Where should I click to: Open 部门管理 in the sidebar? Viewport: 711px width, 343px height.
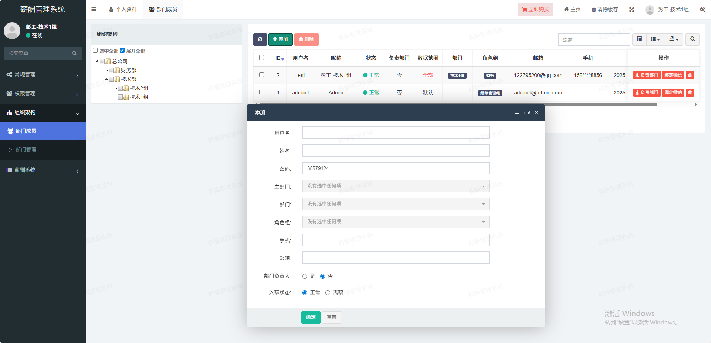[26, 150]
